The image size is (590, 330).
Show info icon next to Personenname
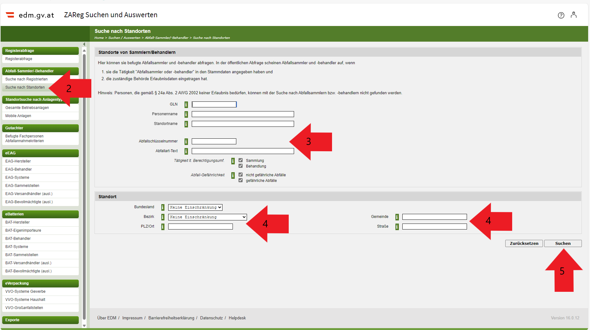click(x=186, y=114)
